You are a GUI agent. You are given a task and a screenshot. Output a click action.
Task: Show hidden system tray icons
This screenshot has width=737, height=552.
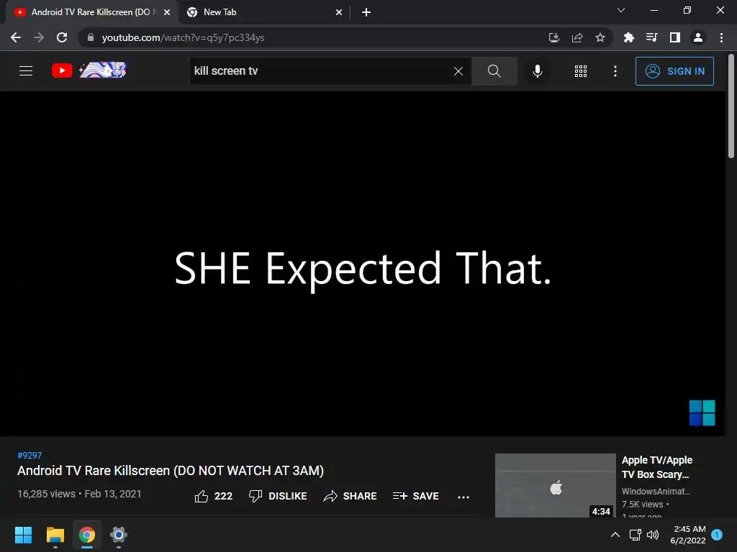(615, 535)
